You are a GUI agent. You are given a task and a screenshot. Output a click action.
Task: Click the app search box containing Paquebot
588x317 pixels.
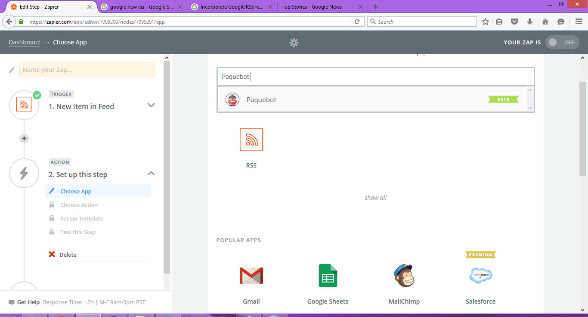point(375,77)
